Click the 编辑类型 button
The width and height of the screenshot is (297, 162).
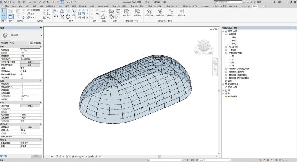[36, 43]
